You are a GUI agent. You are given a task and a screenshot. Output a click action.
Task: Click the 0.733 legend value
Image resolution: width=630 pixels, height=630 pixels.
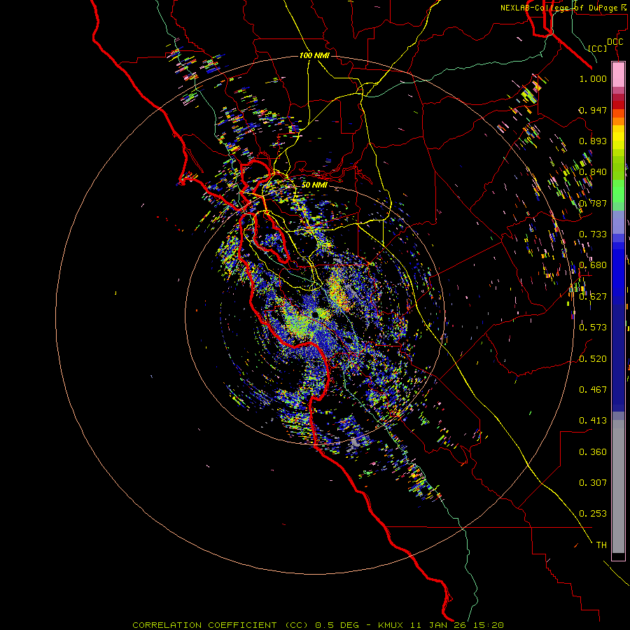tap(593, 234)
